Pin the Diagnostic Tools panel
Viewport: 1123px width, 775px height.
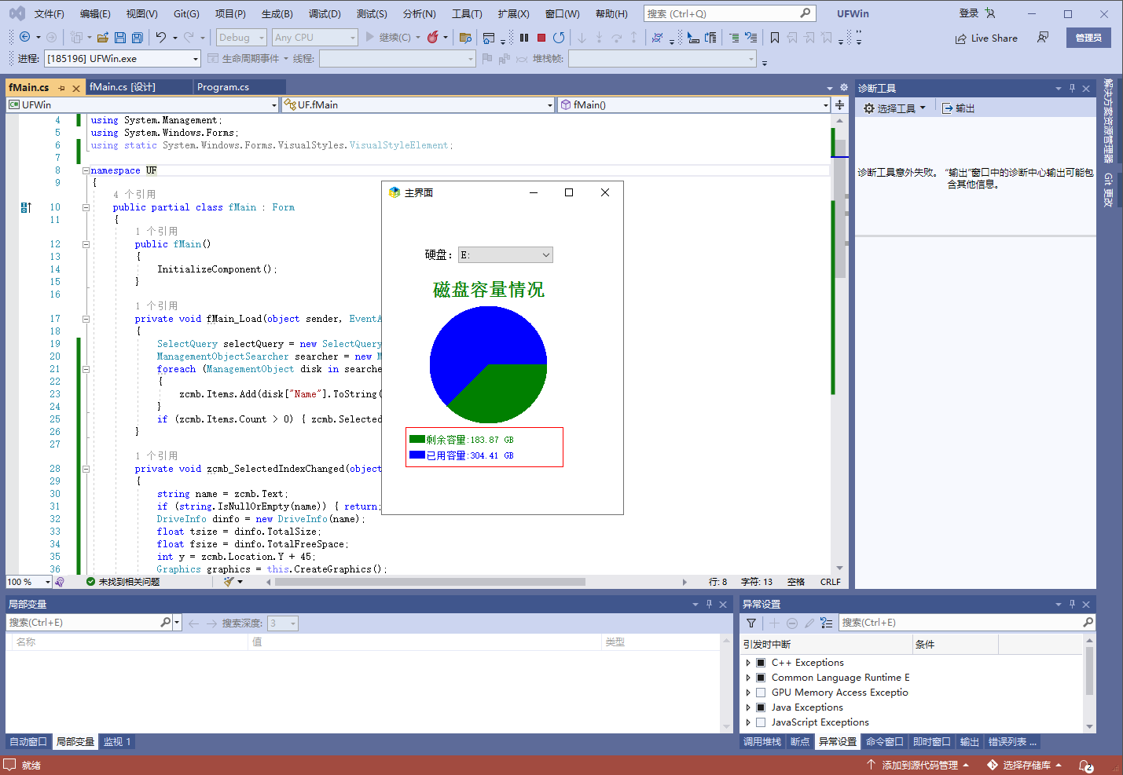pos(1072,88)
